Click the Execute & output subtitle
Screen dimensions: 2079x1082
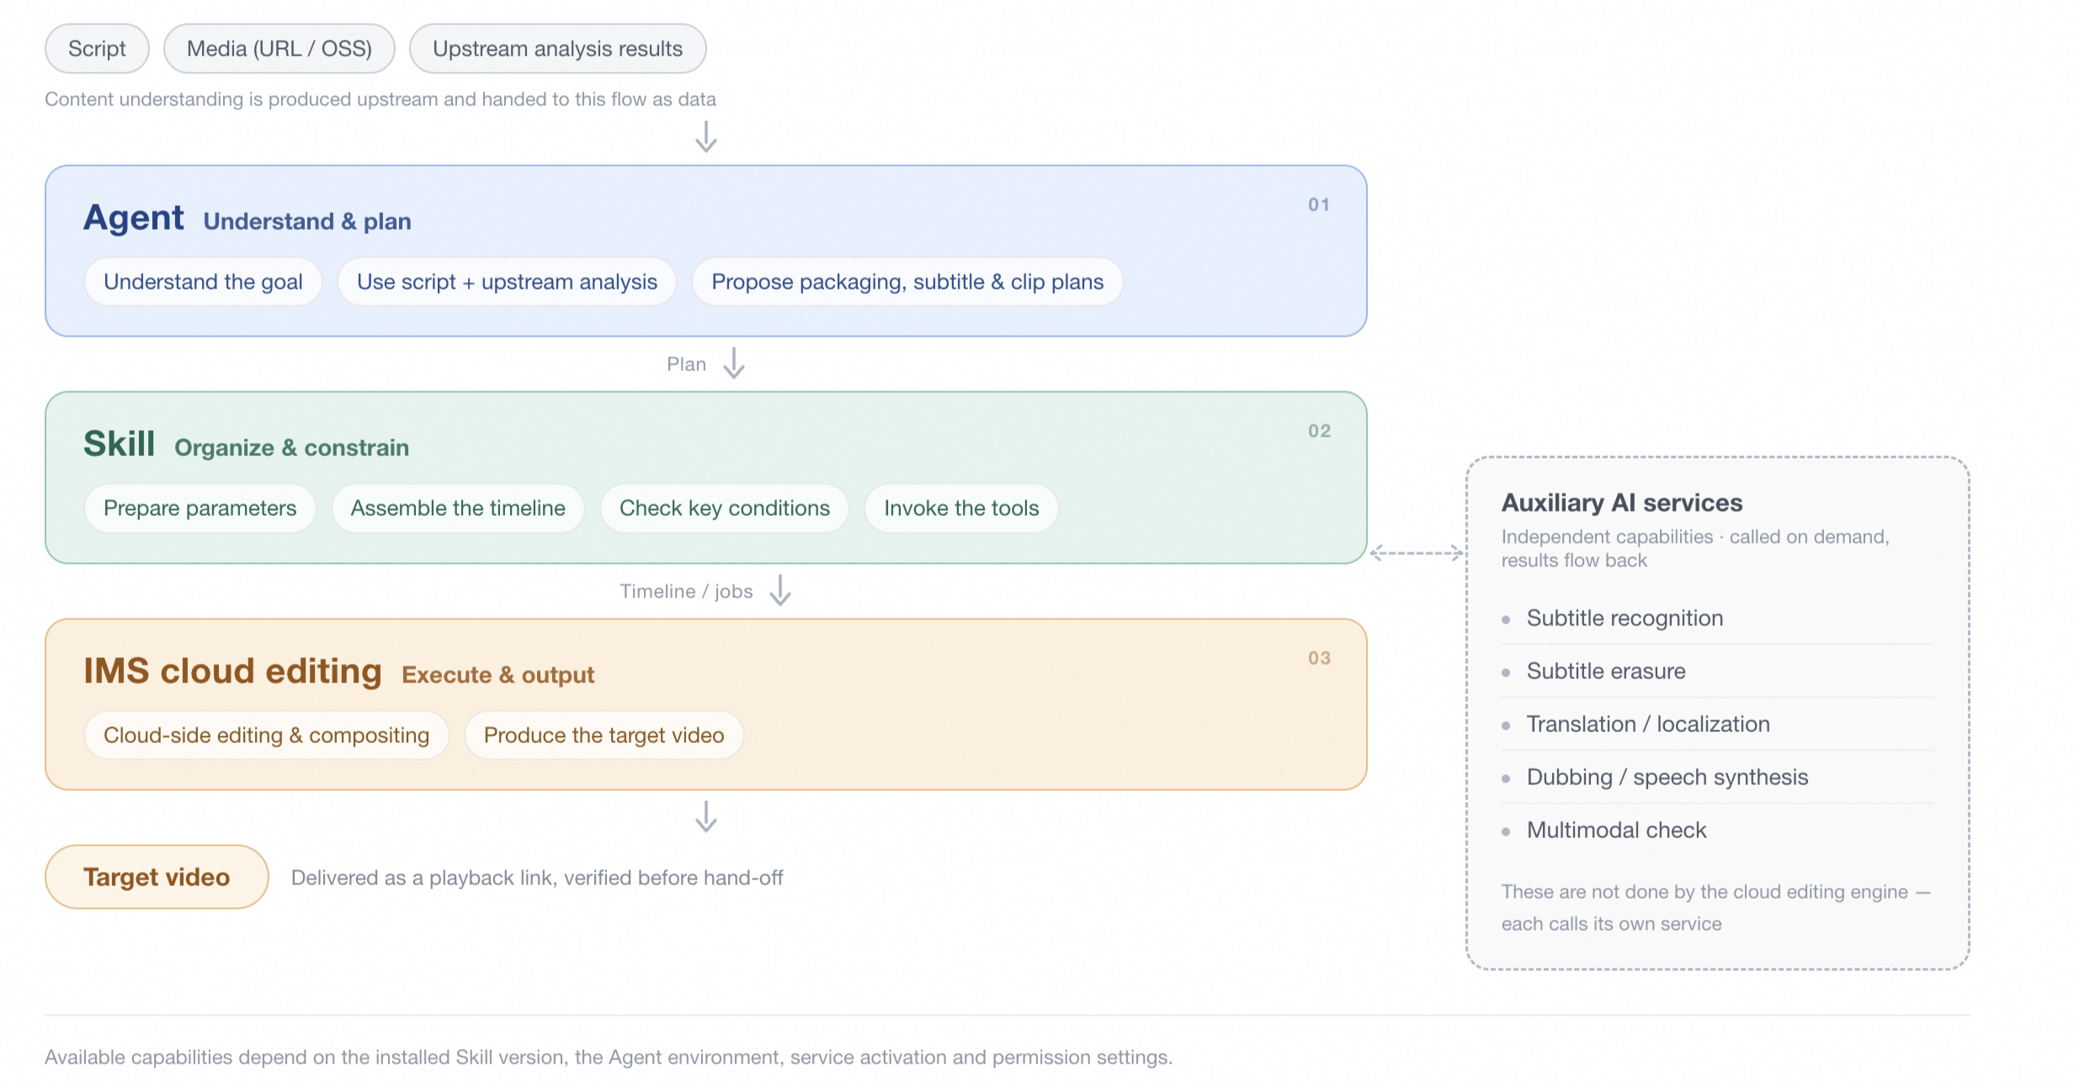498,675
